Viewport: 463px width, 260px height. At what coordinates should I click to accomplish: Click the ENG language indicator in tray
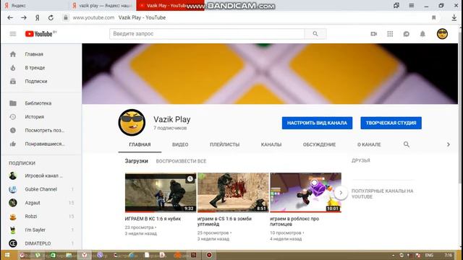[429, 255]
